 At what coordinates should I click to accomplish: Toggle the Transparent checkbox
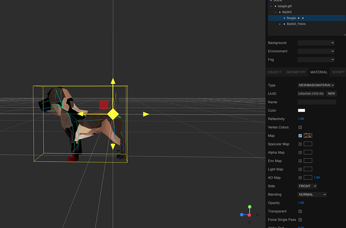click(300, 211)
